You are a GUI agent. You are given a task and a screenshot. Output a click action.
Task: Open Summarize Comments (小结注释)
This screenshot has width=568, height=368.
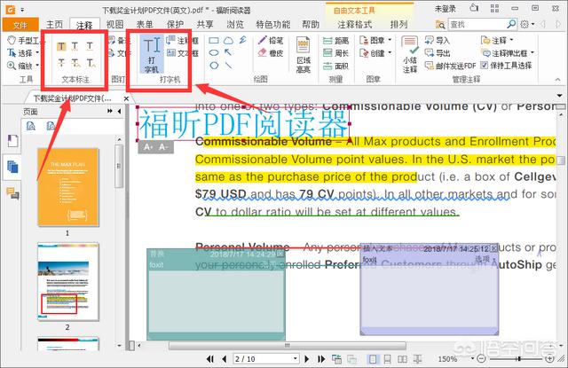point(410,55)
